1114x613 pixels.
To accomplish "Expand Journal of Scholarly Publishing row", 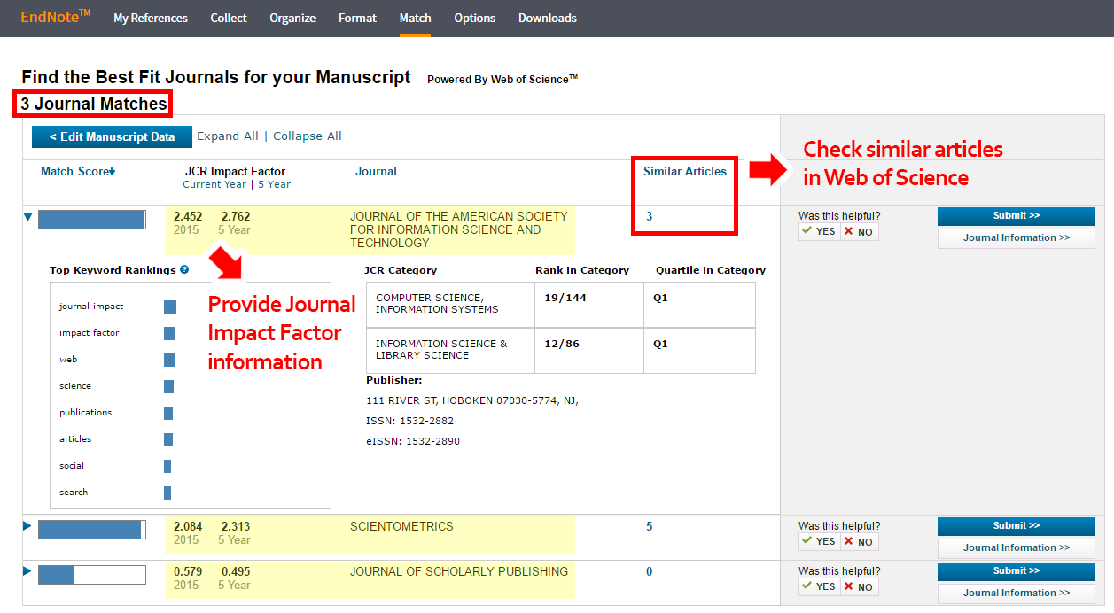I will point(27,571).
